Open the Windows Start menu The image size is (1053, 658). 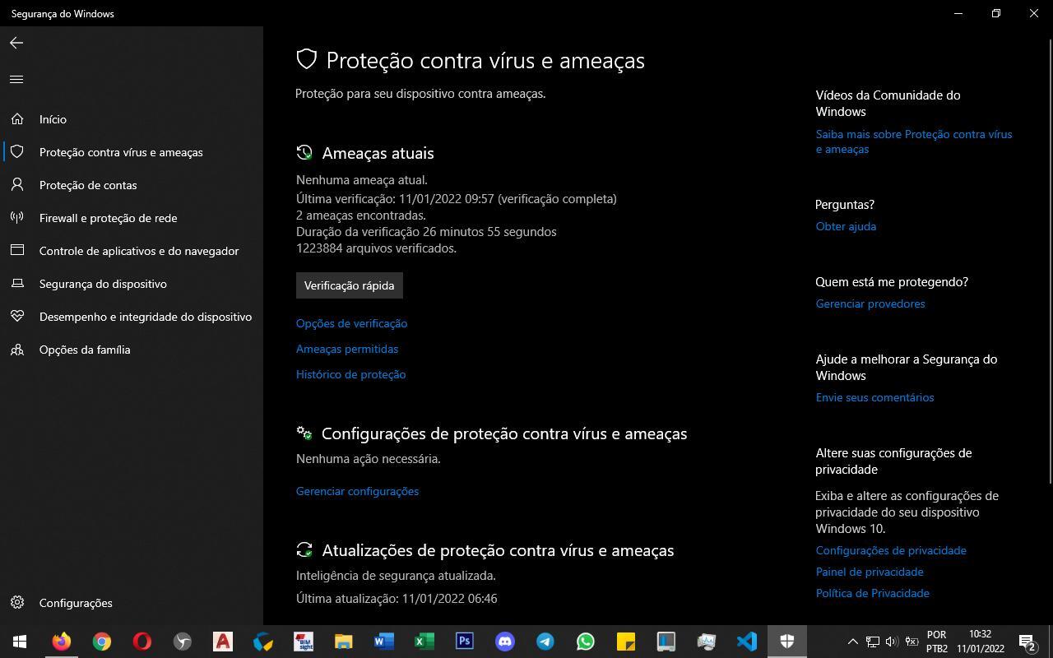(20, 642)
